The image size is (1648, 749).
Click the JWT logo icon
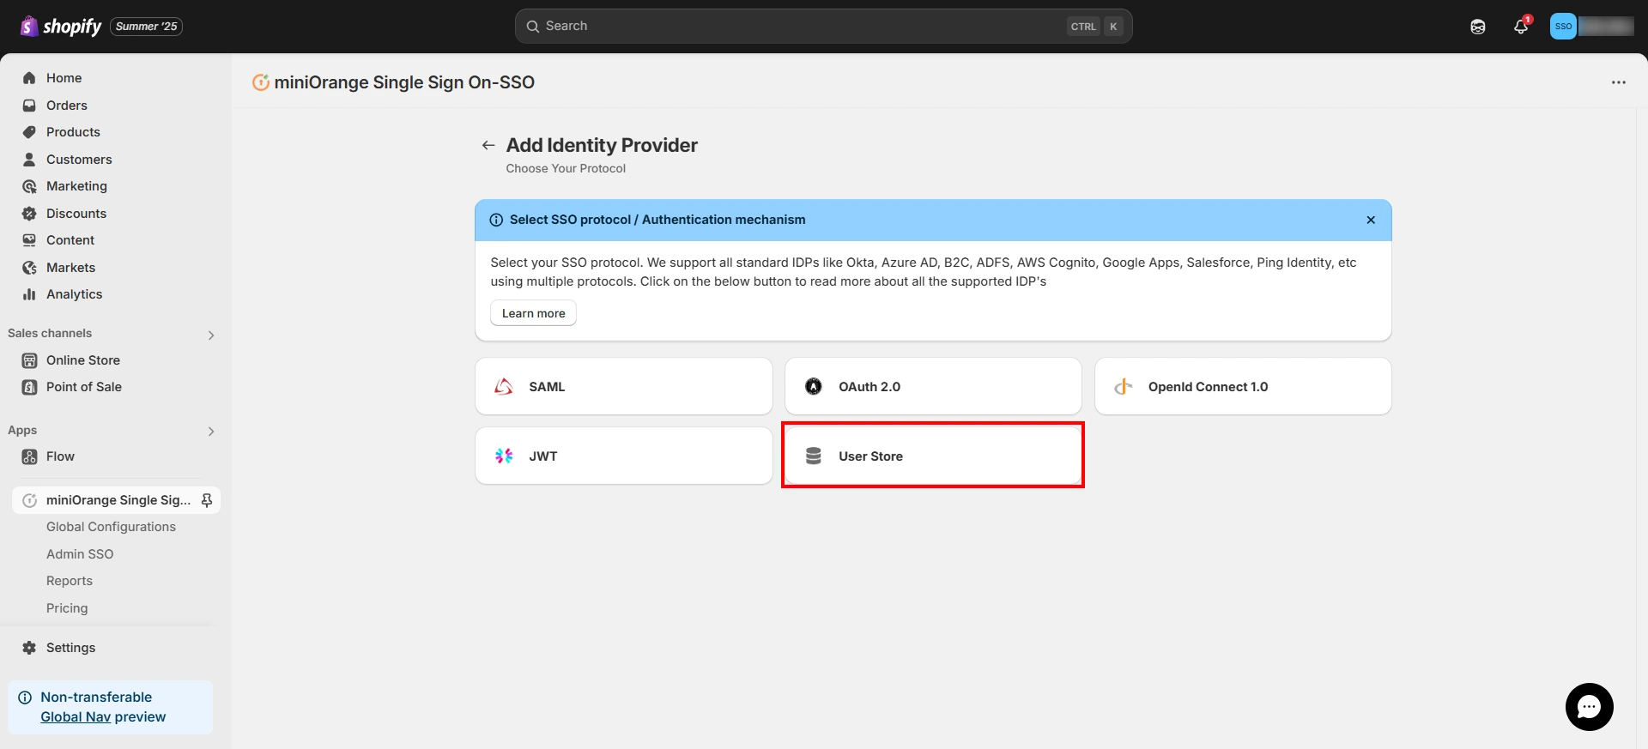click(x=504, y=456)
